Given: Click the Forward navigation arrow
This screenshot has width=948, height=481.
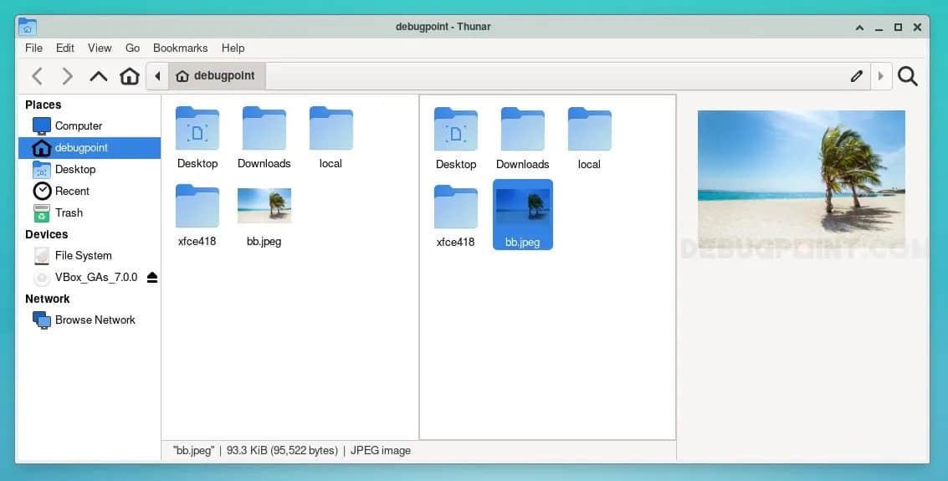Looking at the screenshot, I should [68, 76].
